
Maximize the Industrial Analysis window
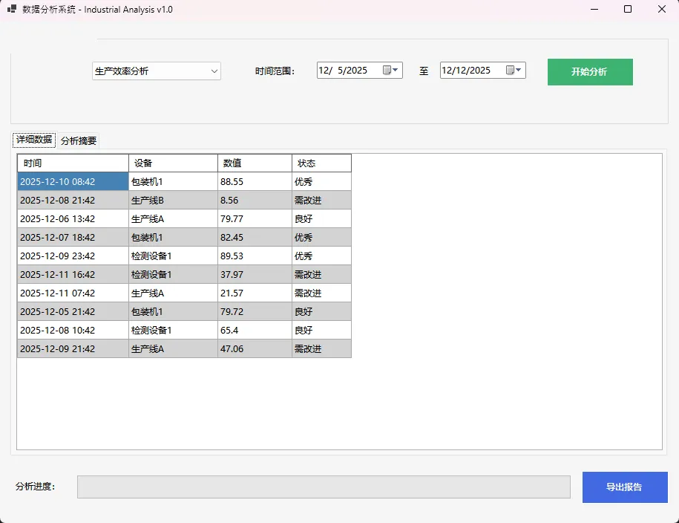click(628, 10)
